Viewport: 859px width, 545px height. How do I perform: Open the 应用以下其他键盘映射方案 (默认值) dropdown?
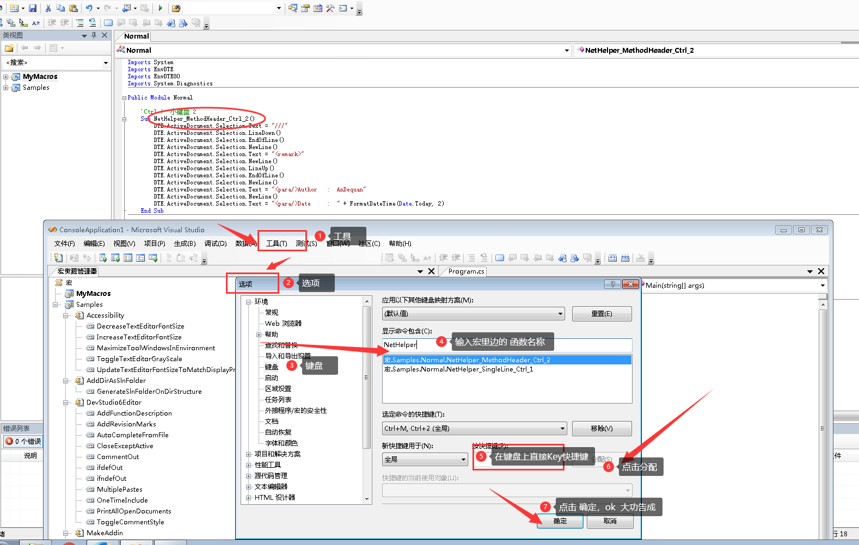560,314
